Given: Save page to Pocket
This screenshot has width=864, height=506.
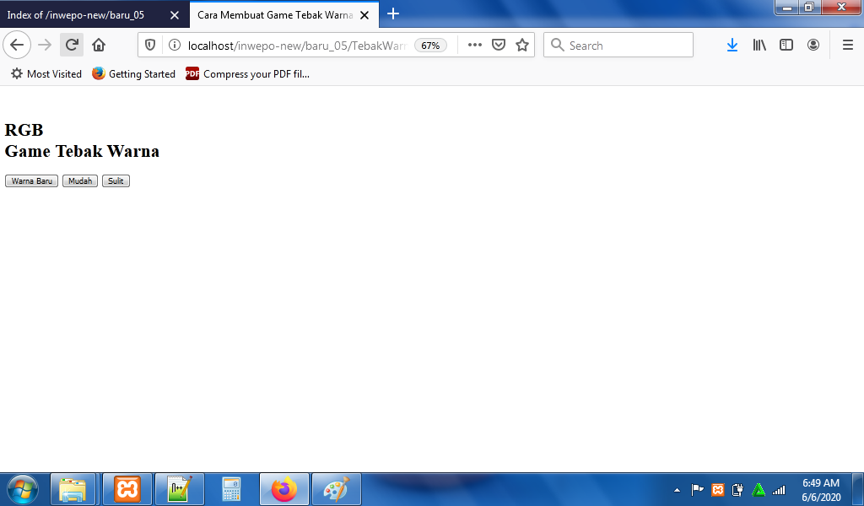Looking at the screenshot, I should tap(499, 46).
